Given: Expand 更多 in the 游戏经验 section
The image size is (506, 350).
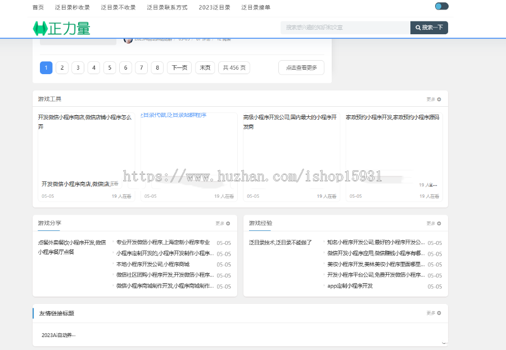Looking at the screenshot, I should click(433, 224).
